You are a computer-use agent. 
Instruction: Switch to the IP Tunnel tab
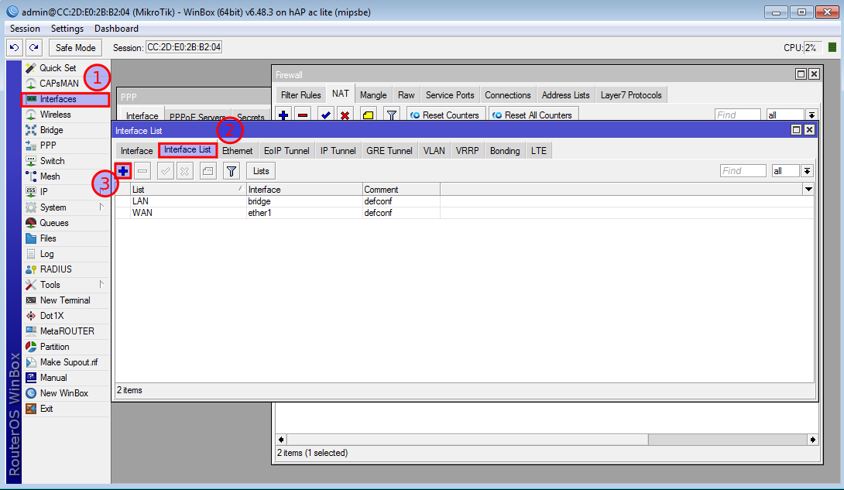pyautogui.click(x=338, y=151)
